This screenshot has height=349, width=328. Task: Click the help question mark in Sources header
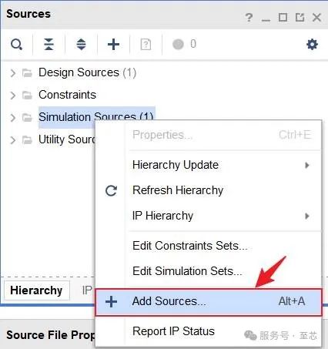(249, 18)
